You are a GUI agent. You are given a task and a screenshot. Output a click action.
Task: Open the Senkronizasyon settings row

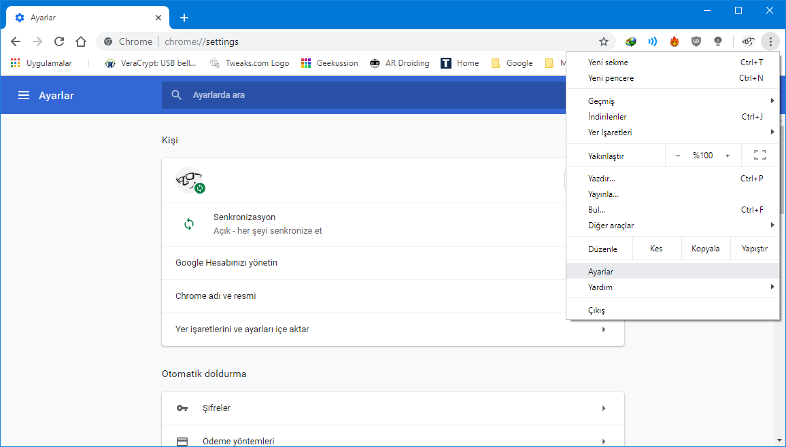coord(364,224)
